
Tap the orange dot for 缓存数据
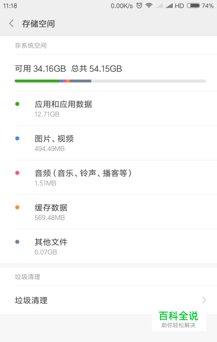coord(17,207)
